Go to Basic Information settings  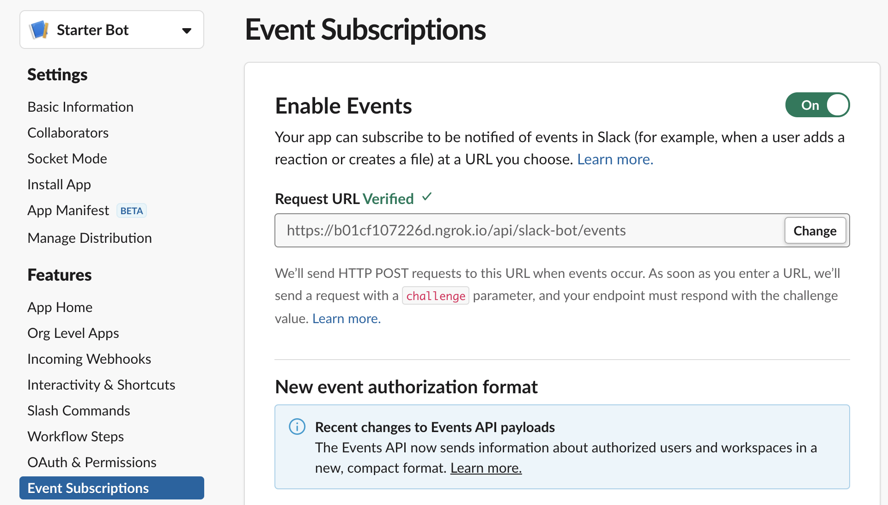80,107
